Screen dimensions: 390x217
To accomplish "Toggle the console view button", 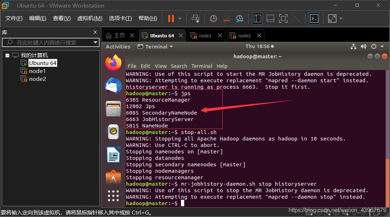I will [x=314, y=18].
